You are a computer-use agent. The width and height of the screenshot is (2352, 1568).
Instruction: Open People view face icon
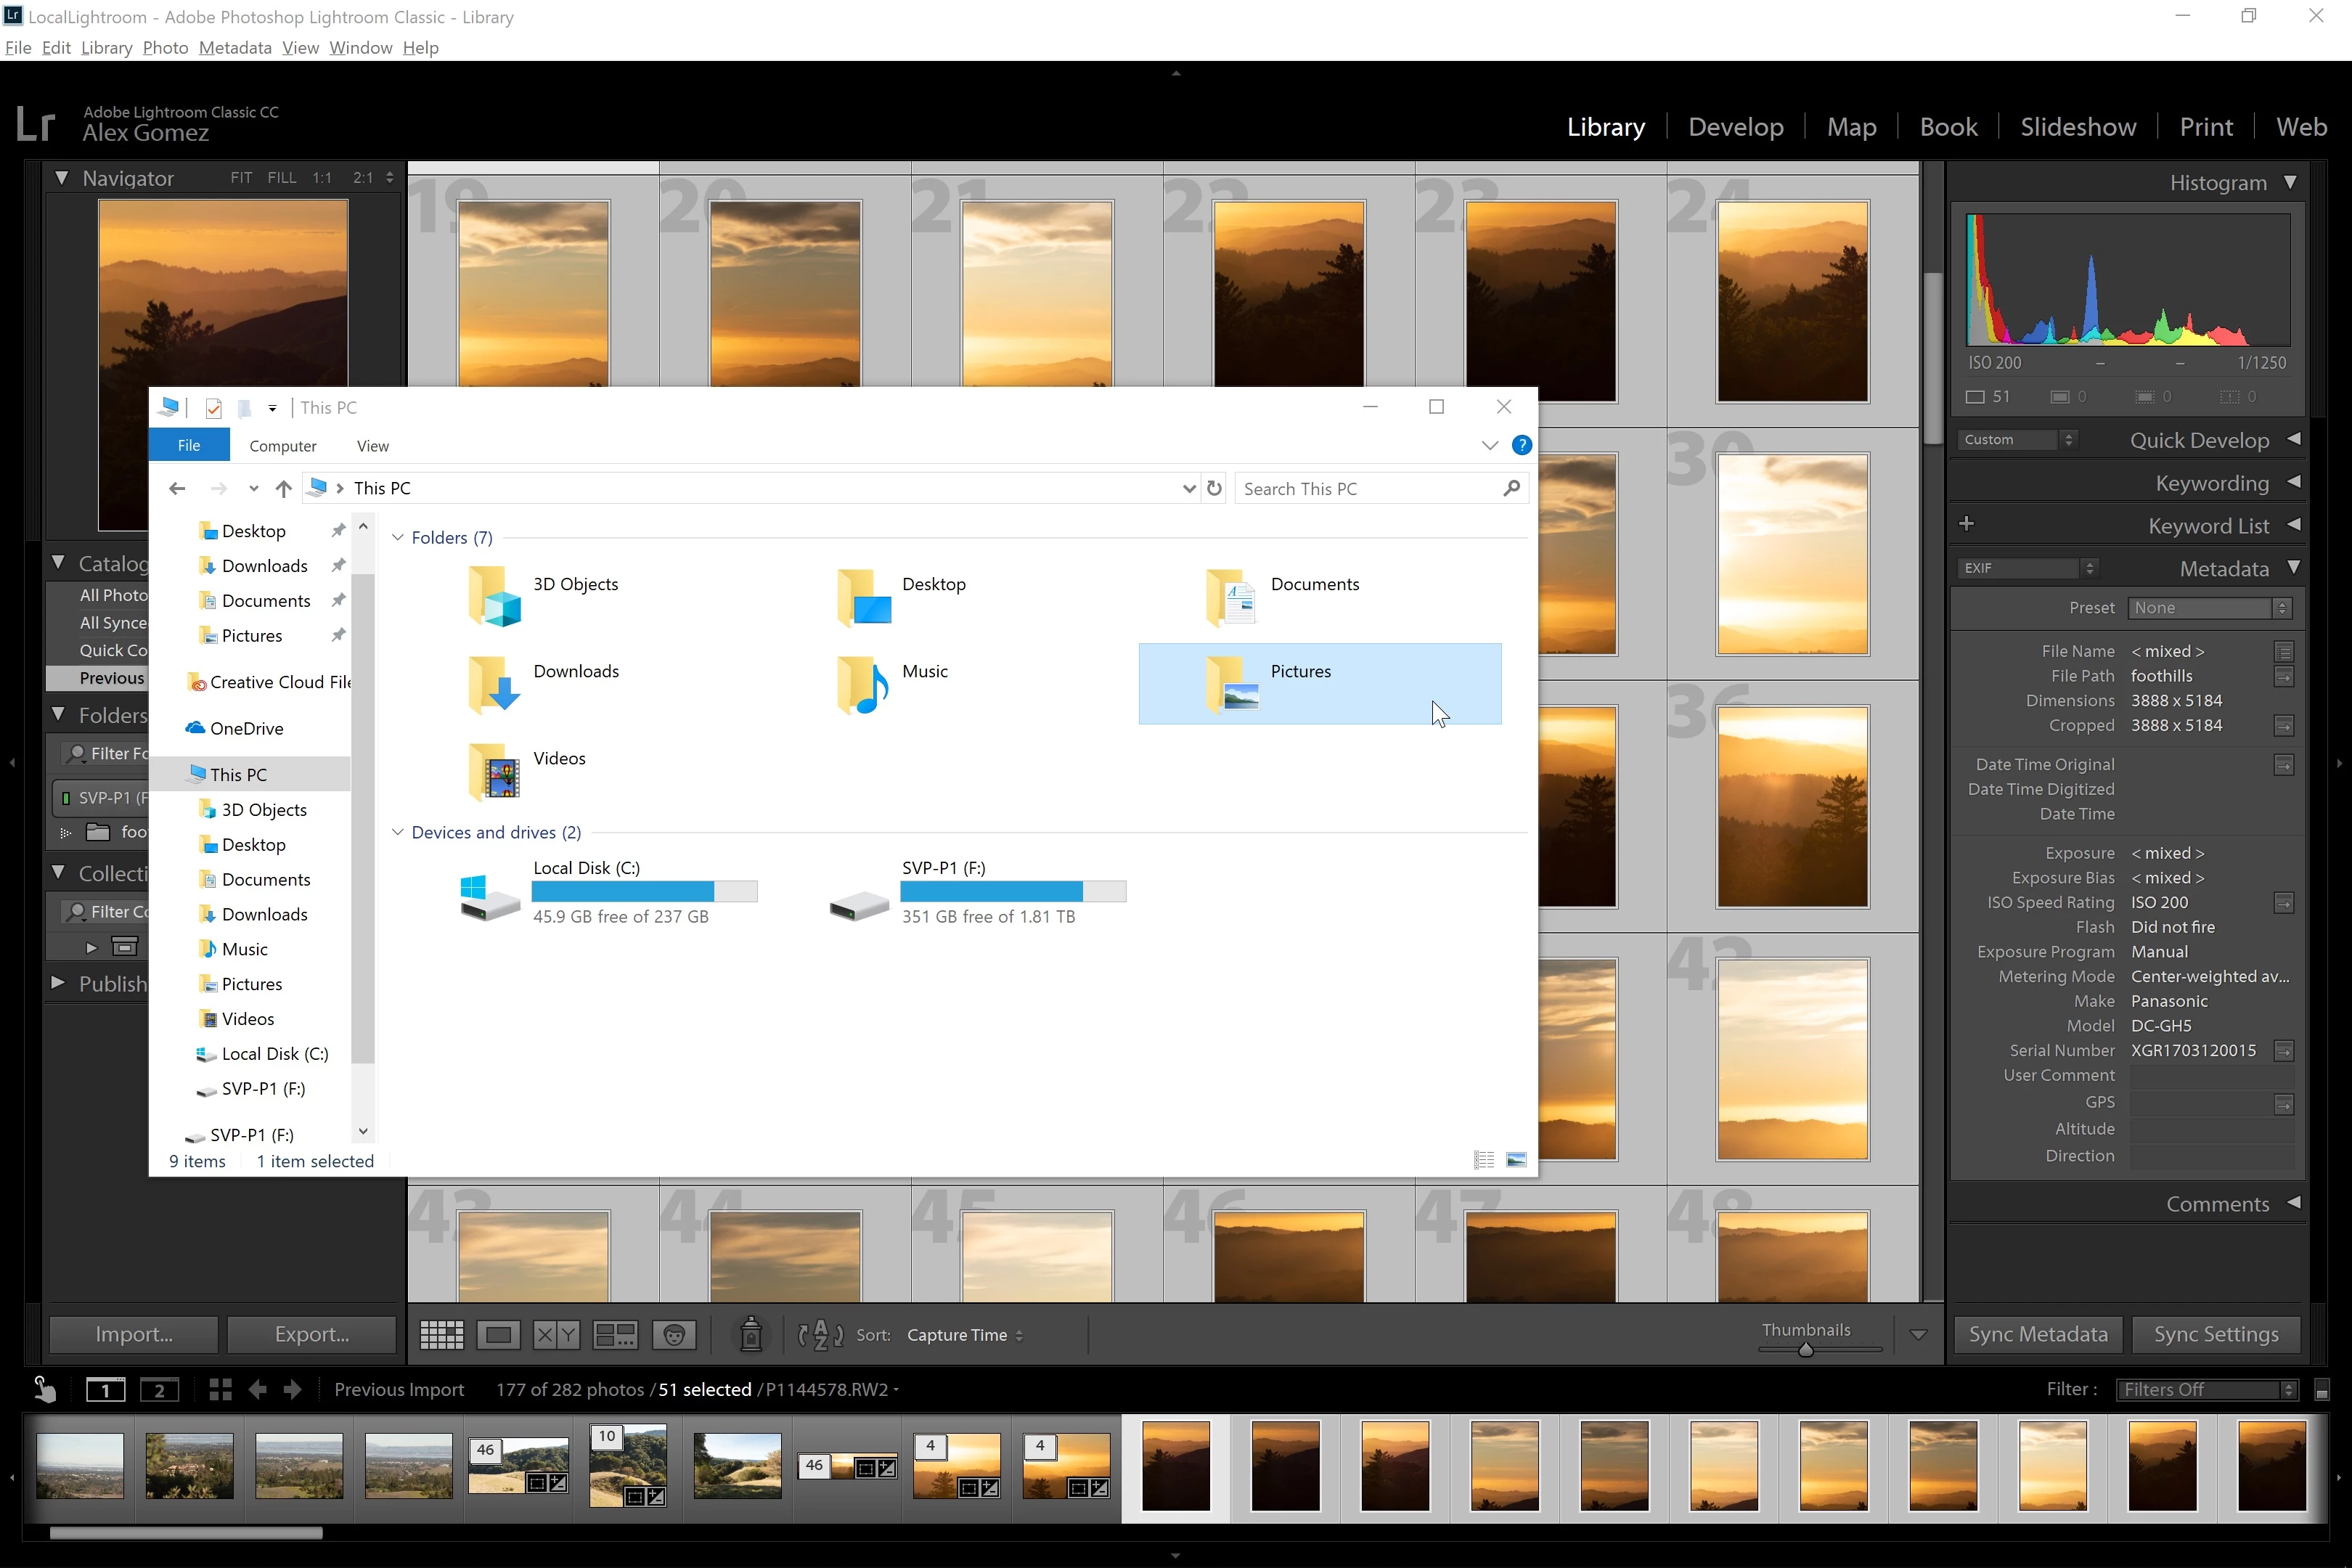(675, 1334)
